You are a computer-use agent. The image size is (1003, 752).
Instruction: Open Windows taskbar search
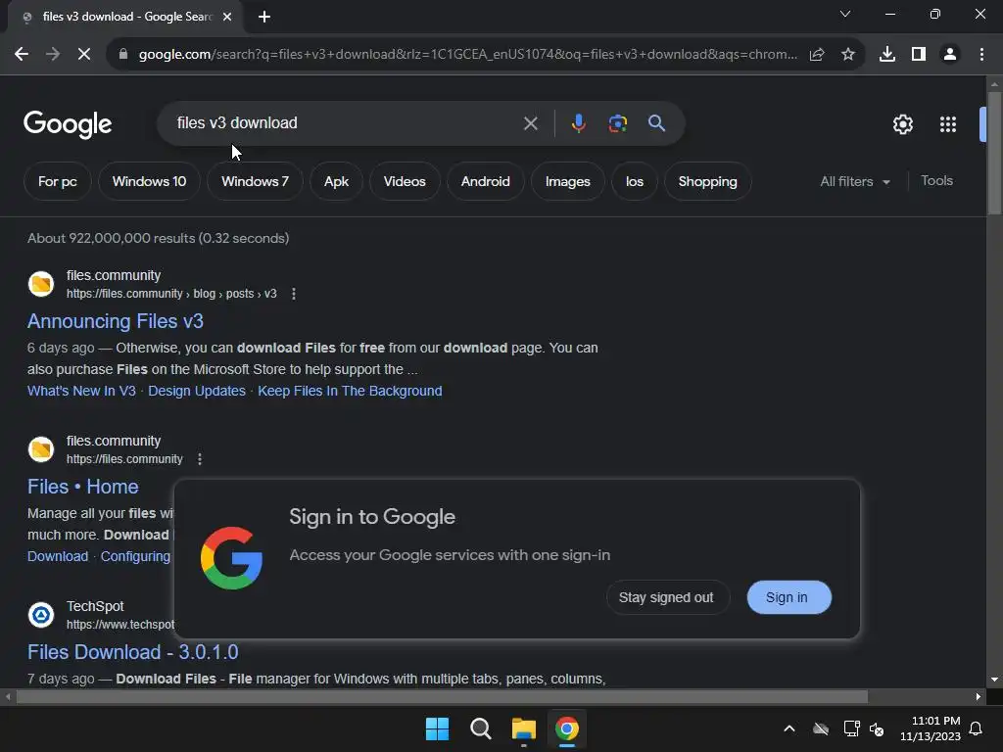coord(480,728)
